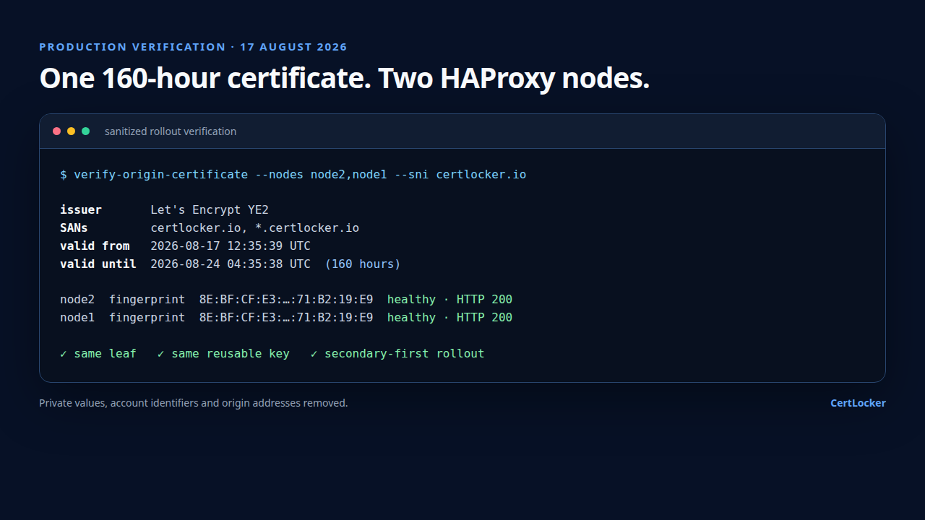Click the '✓ same leaf' check
This screenshot has height=520, width=925.
pos(98,354)
